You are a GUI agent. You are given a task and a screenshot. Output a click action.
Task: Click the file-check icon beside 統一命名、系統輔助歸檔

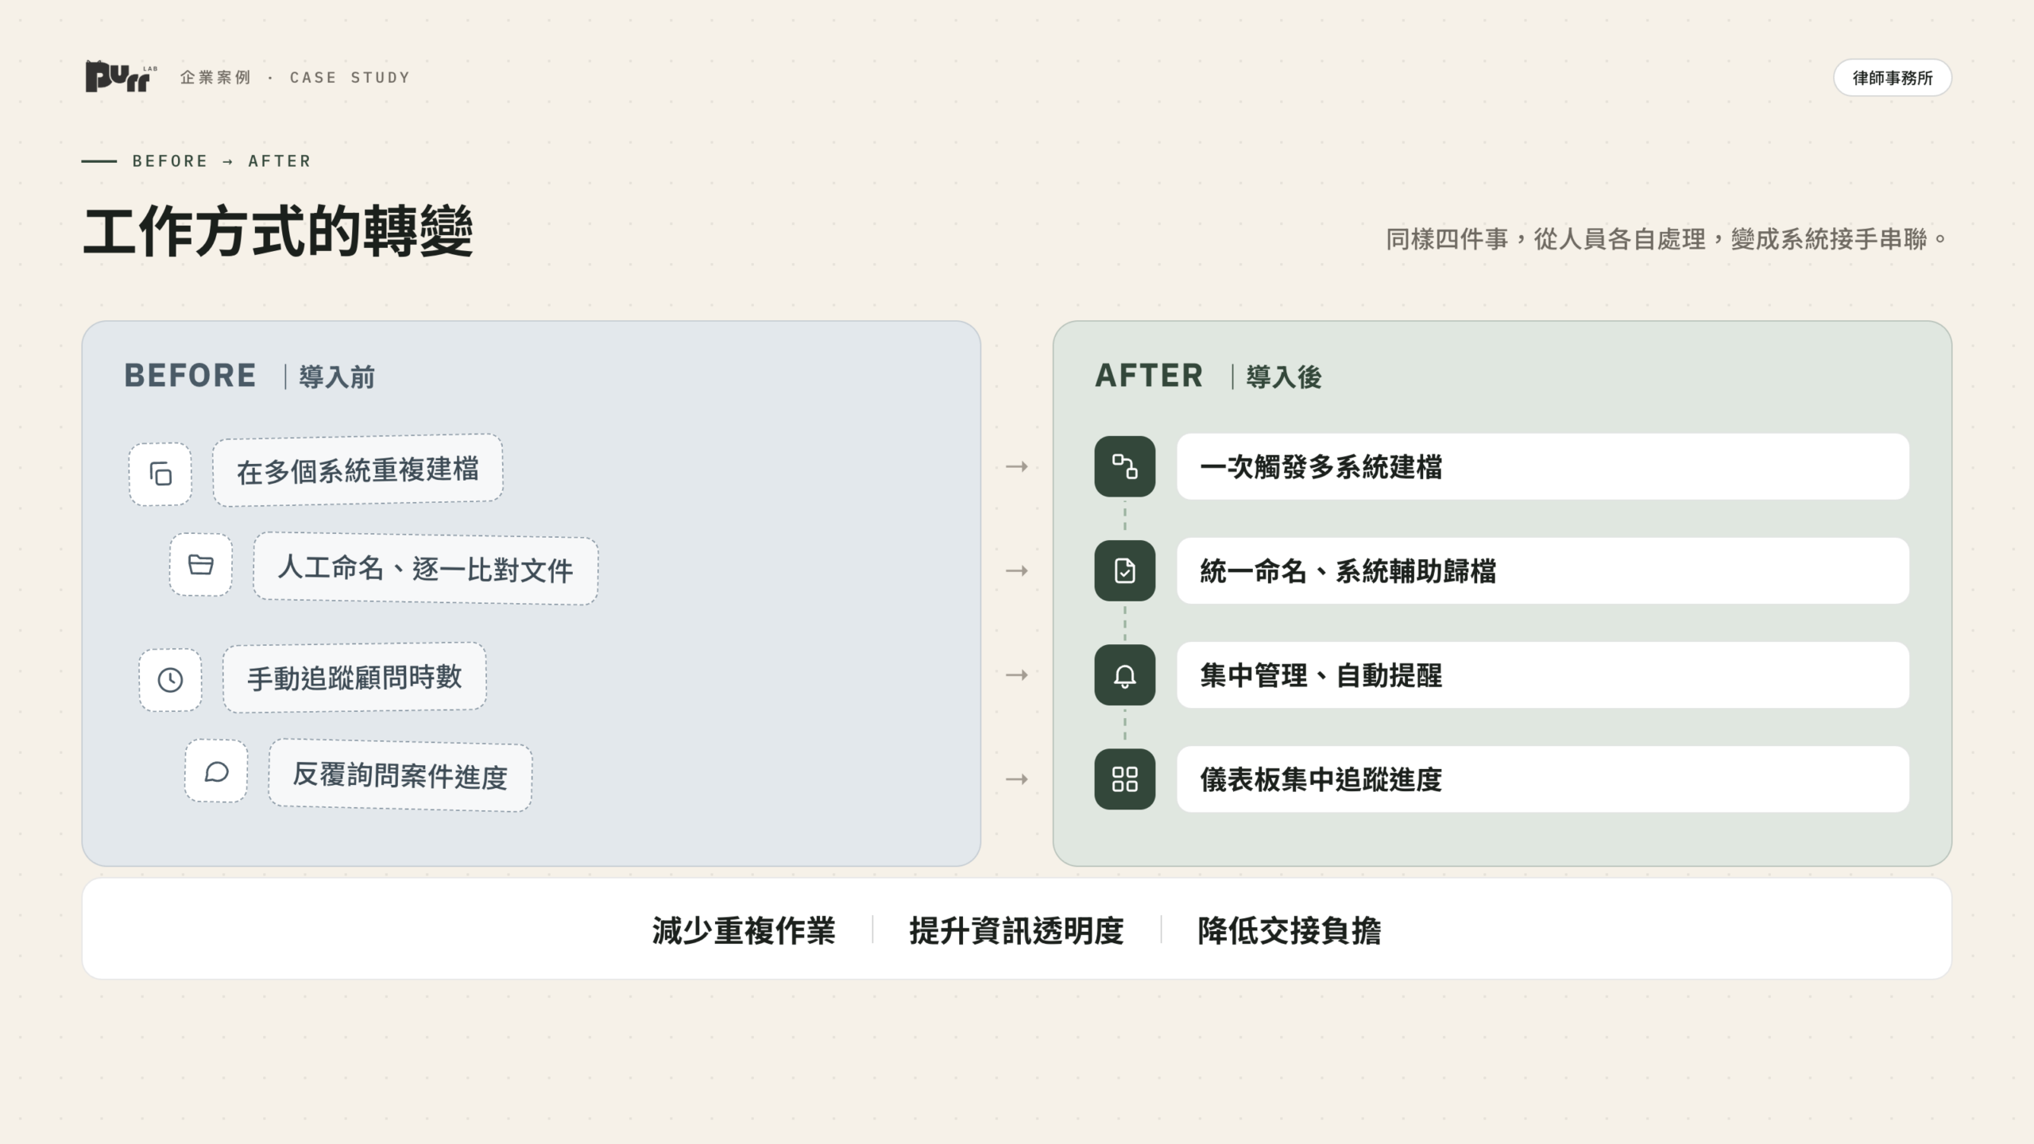1124,570
